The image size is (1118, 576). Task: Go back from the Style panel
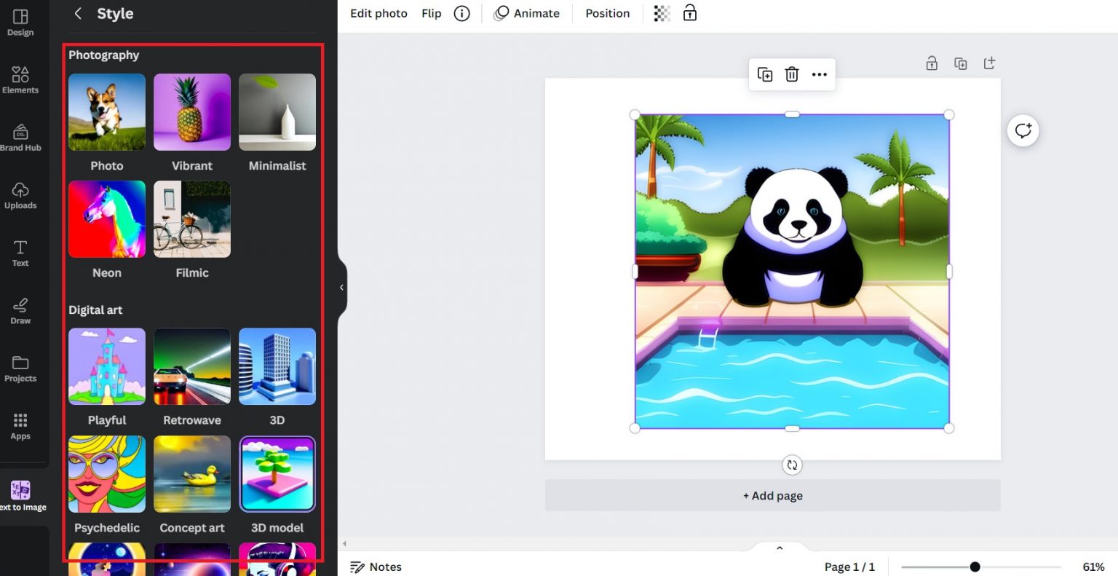coord(78,13)
